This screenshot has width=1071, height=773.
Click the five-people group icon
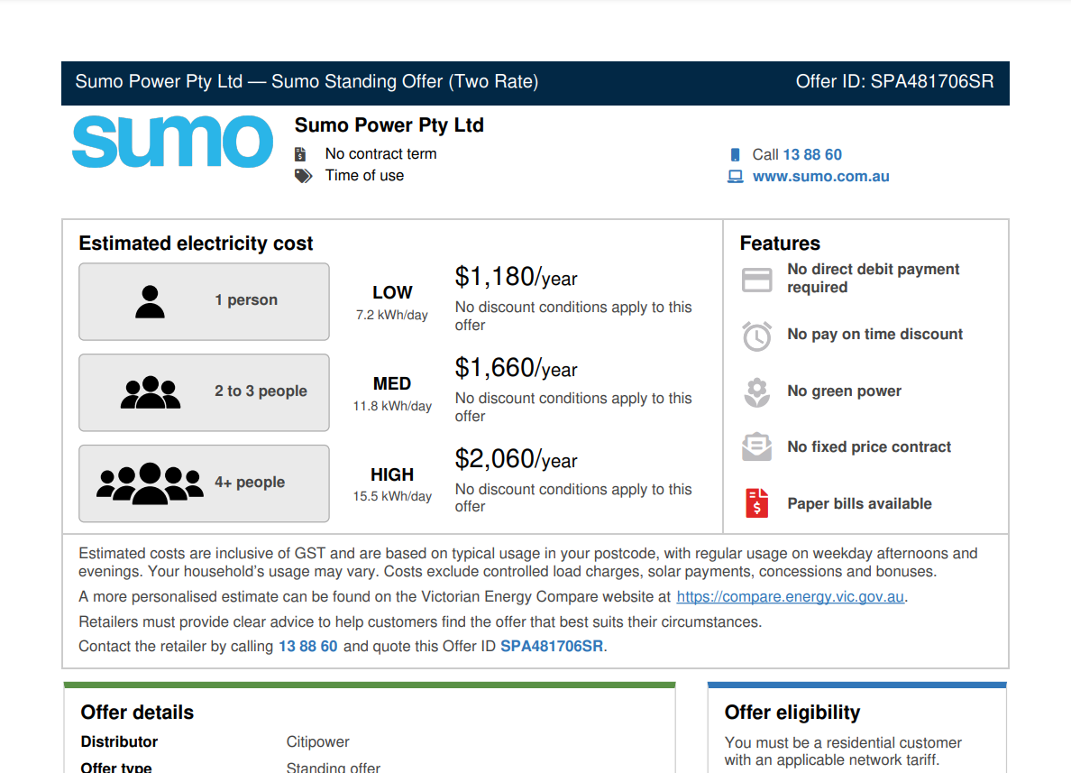pyautogui.click(x=150, y=483)
